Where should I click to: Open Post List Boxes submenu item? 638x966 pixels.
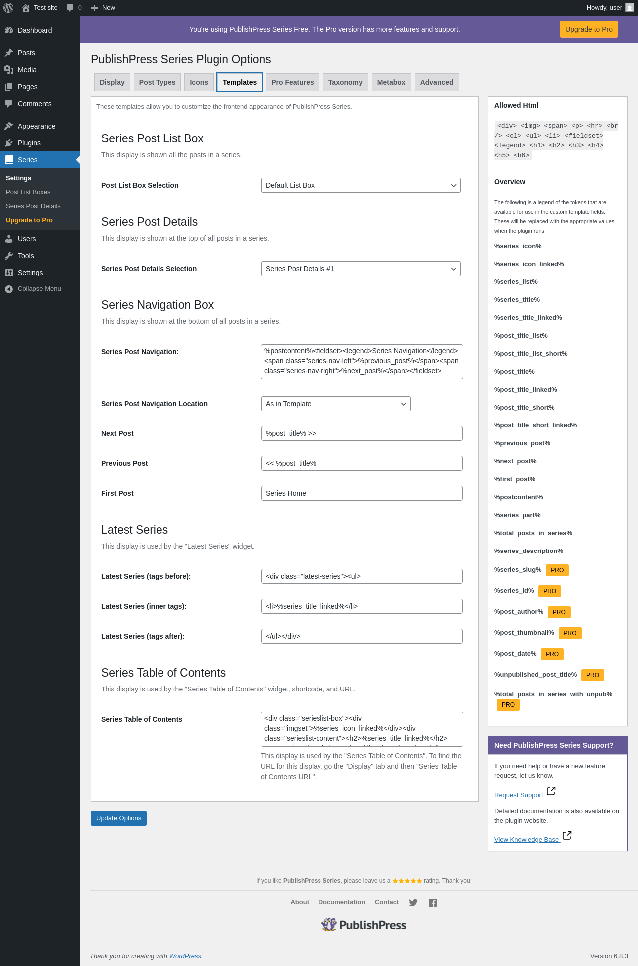tap(28, 192)
